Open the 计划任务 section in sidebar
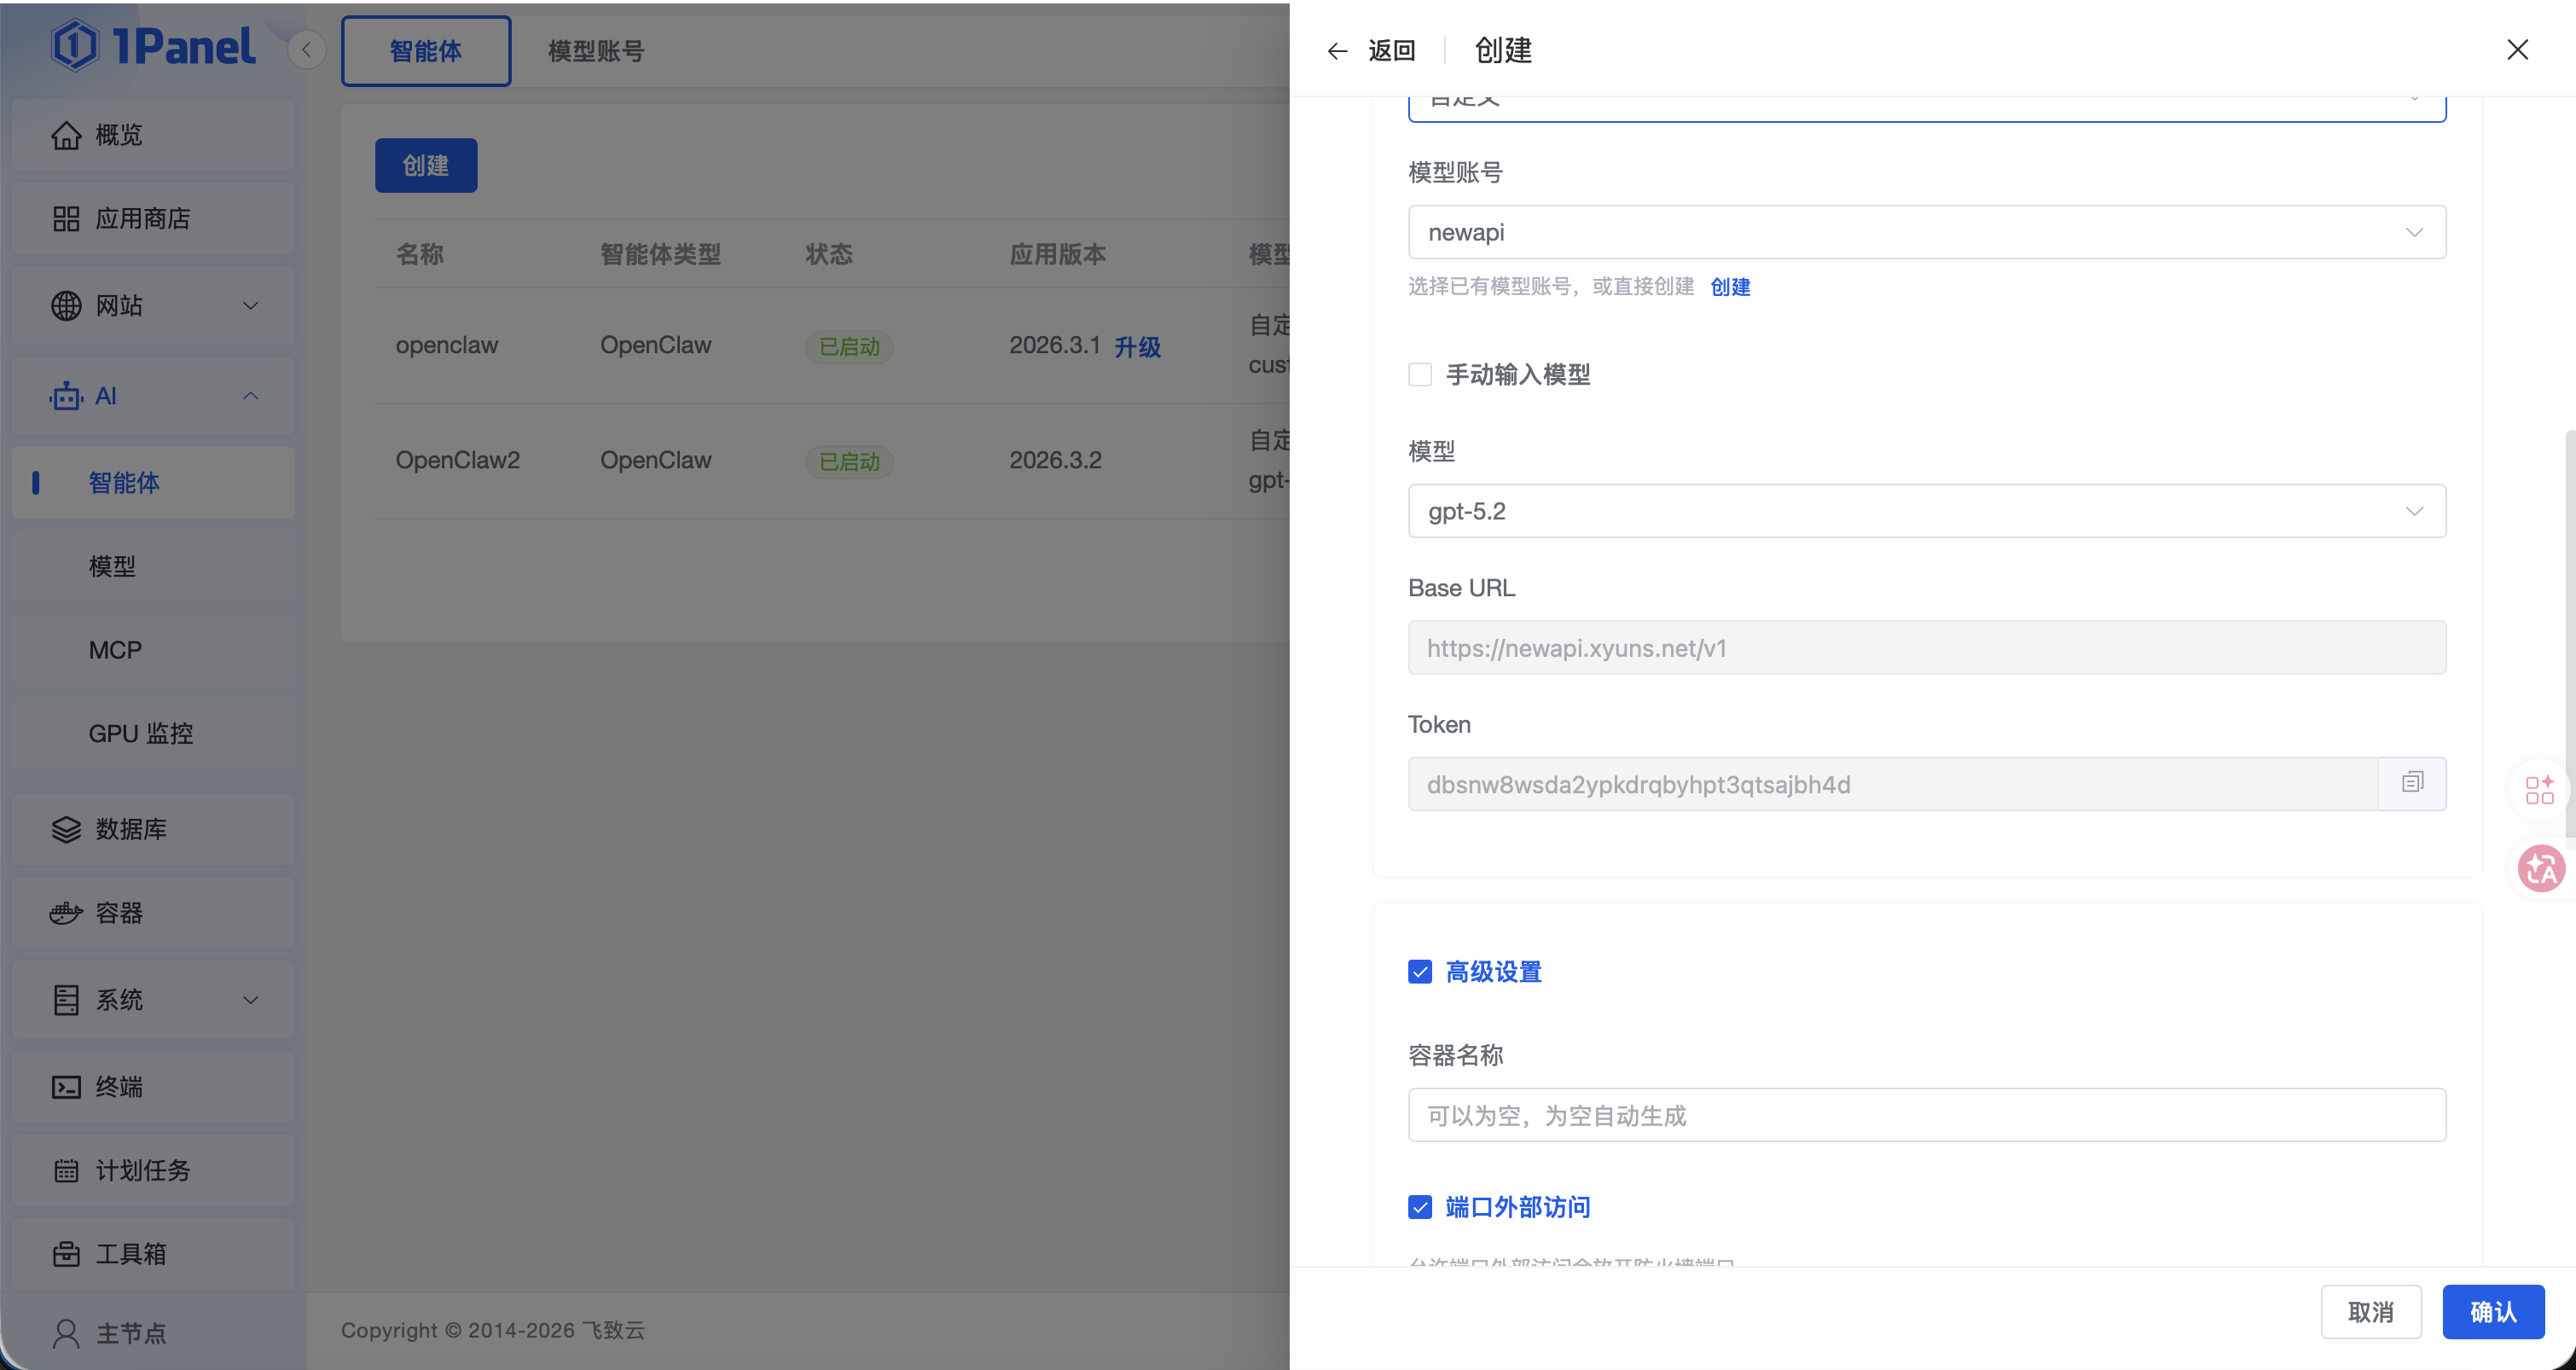Screen dimensions: 2576x1370 coord(145,1170)
